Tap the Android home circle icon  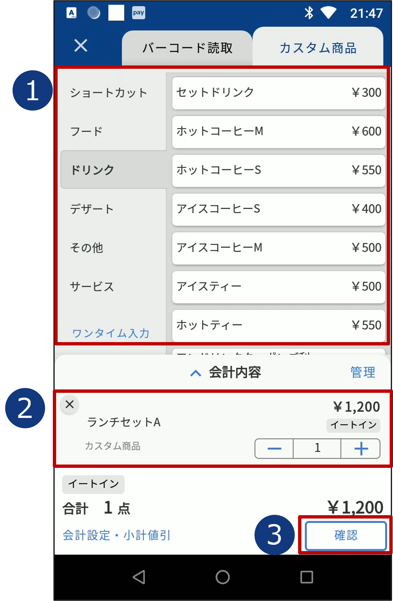[222, 577]
